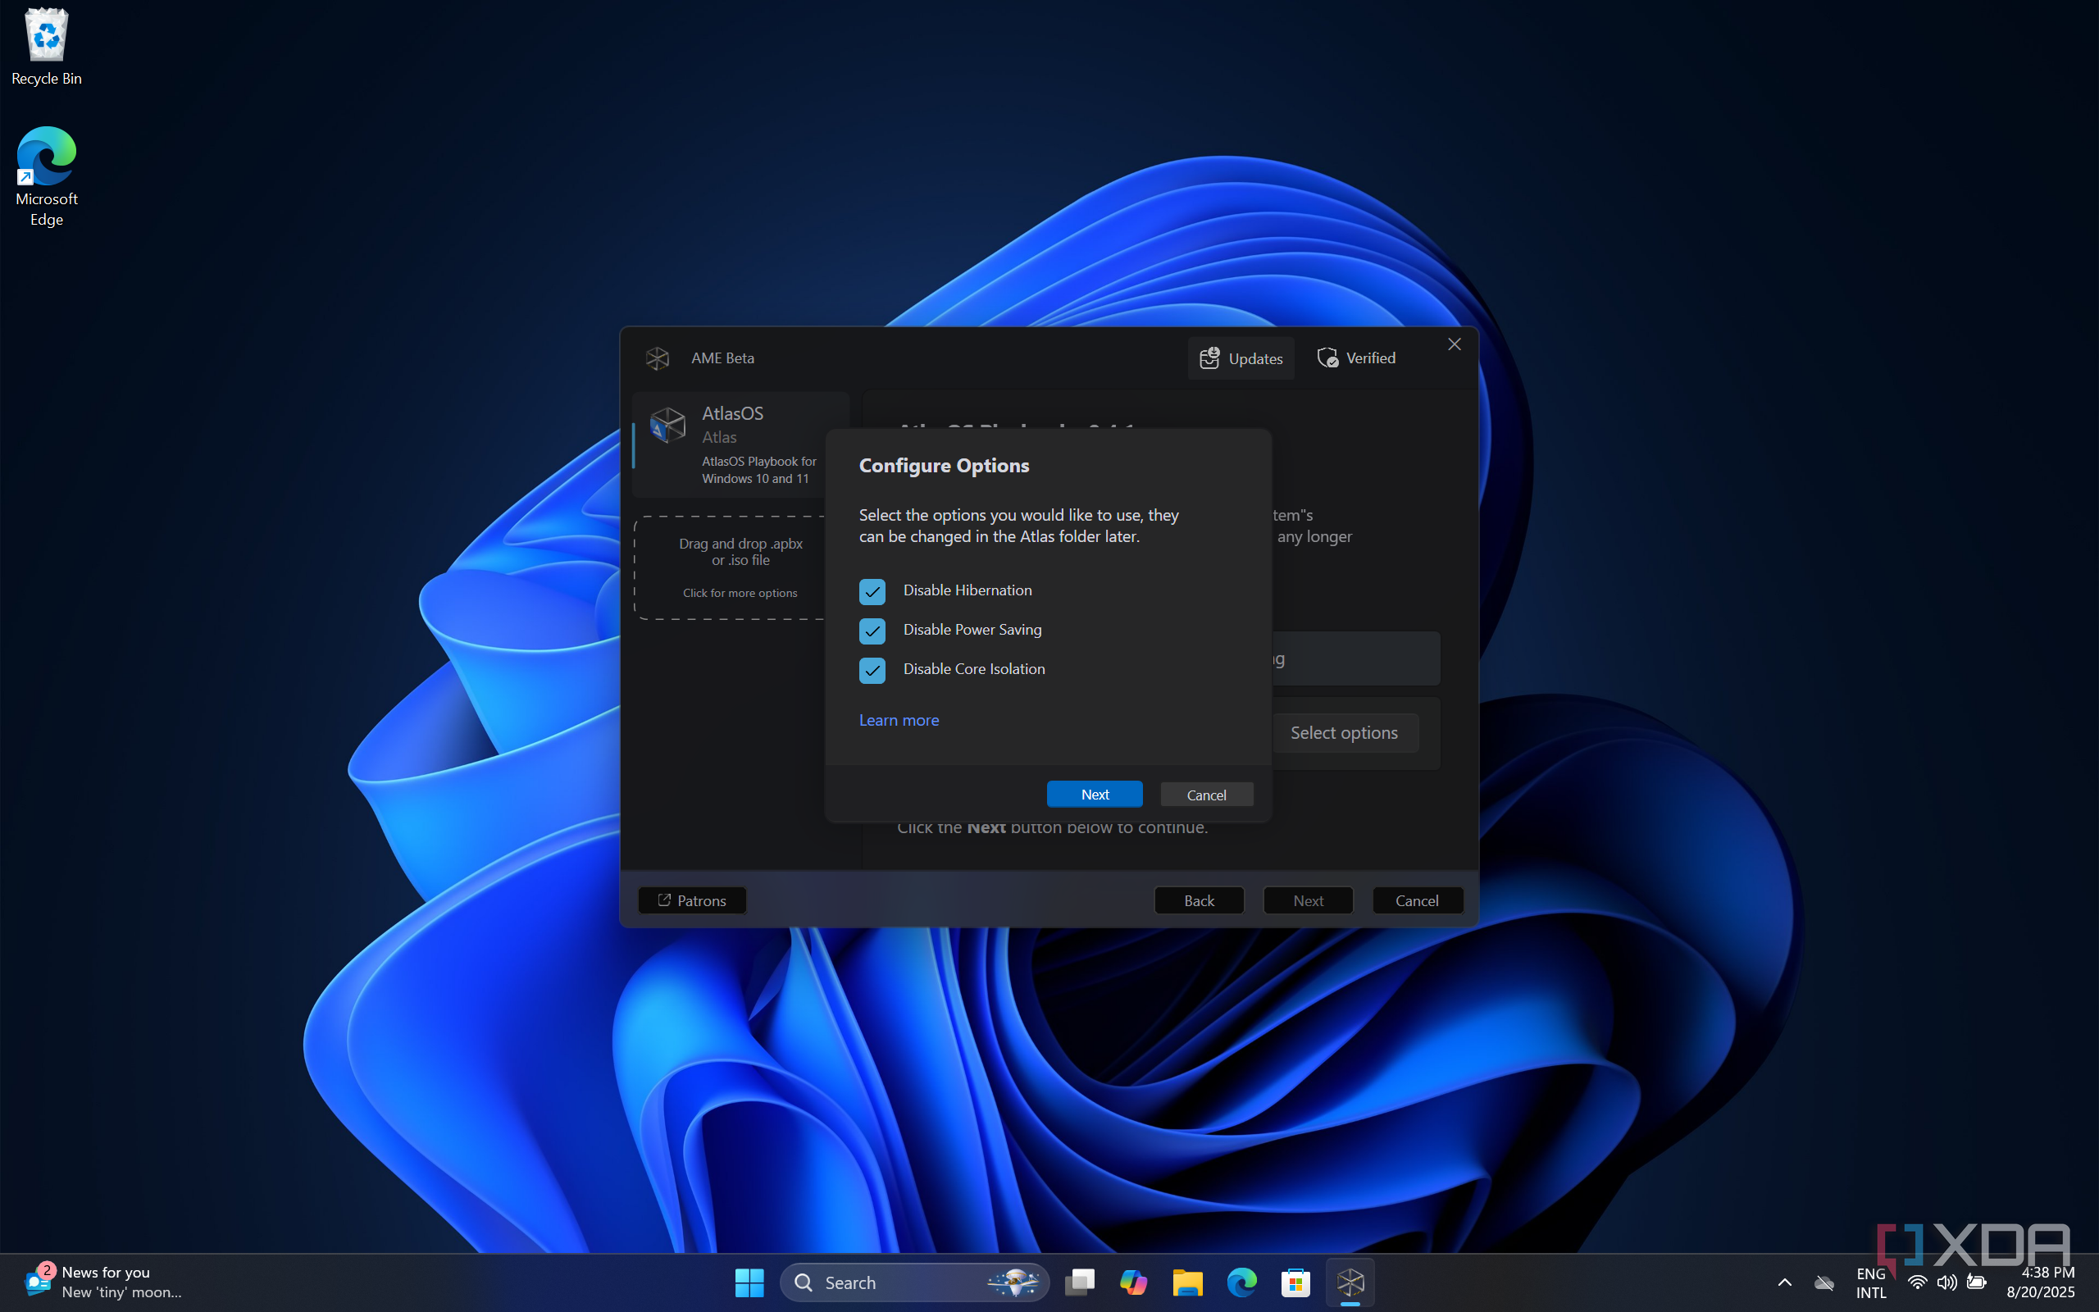
Task: Open the Windows Start menu
Action: tap(749, 1282)
